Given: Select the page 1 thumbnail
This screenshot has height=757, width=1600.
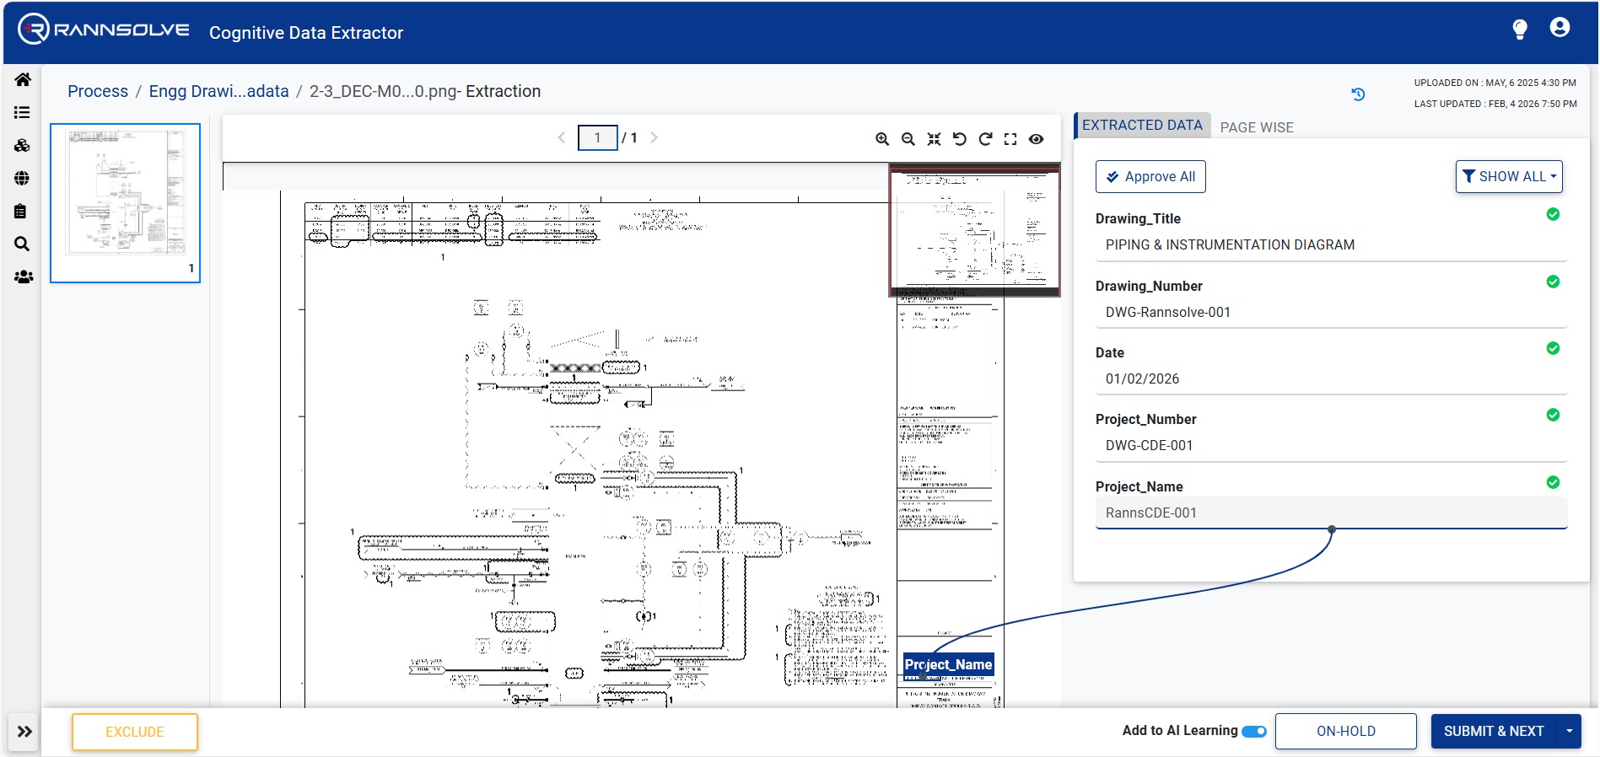Looking at the screenshot, I should pyautogui.click(x=126, y=203).
